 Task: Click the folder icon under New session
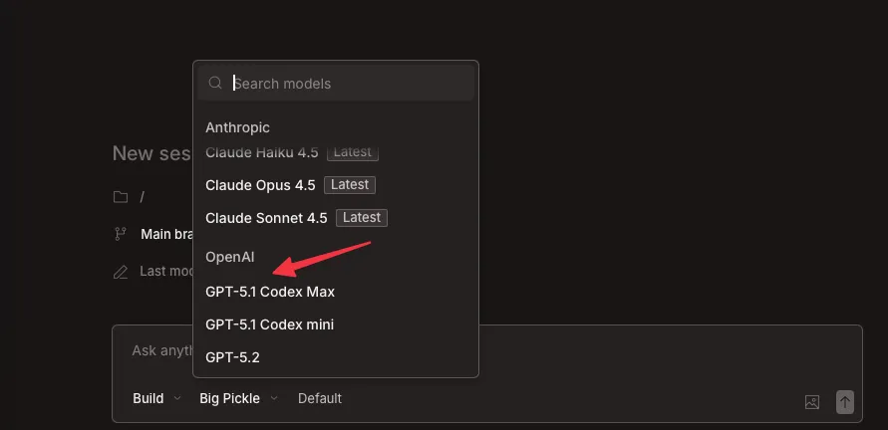click(121, 197)
